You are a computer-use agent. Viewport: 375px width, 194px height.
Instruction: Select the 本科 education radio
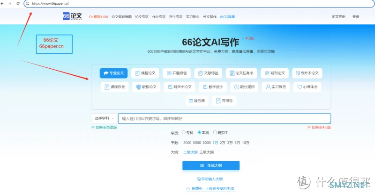click(x=199, y=132)
